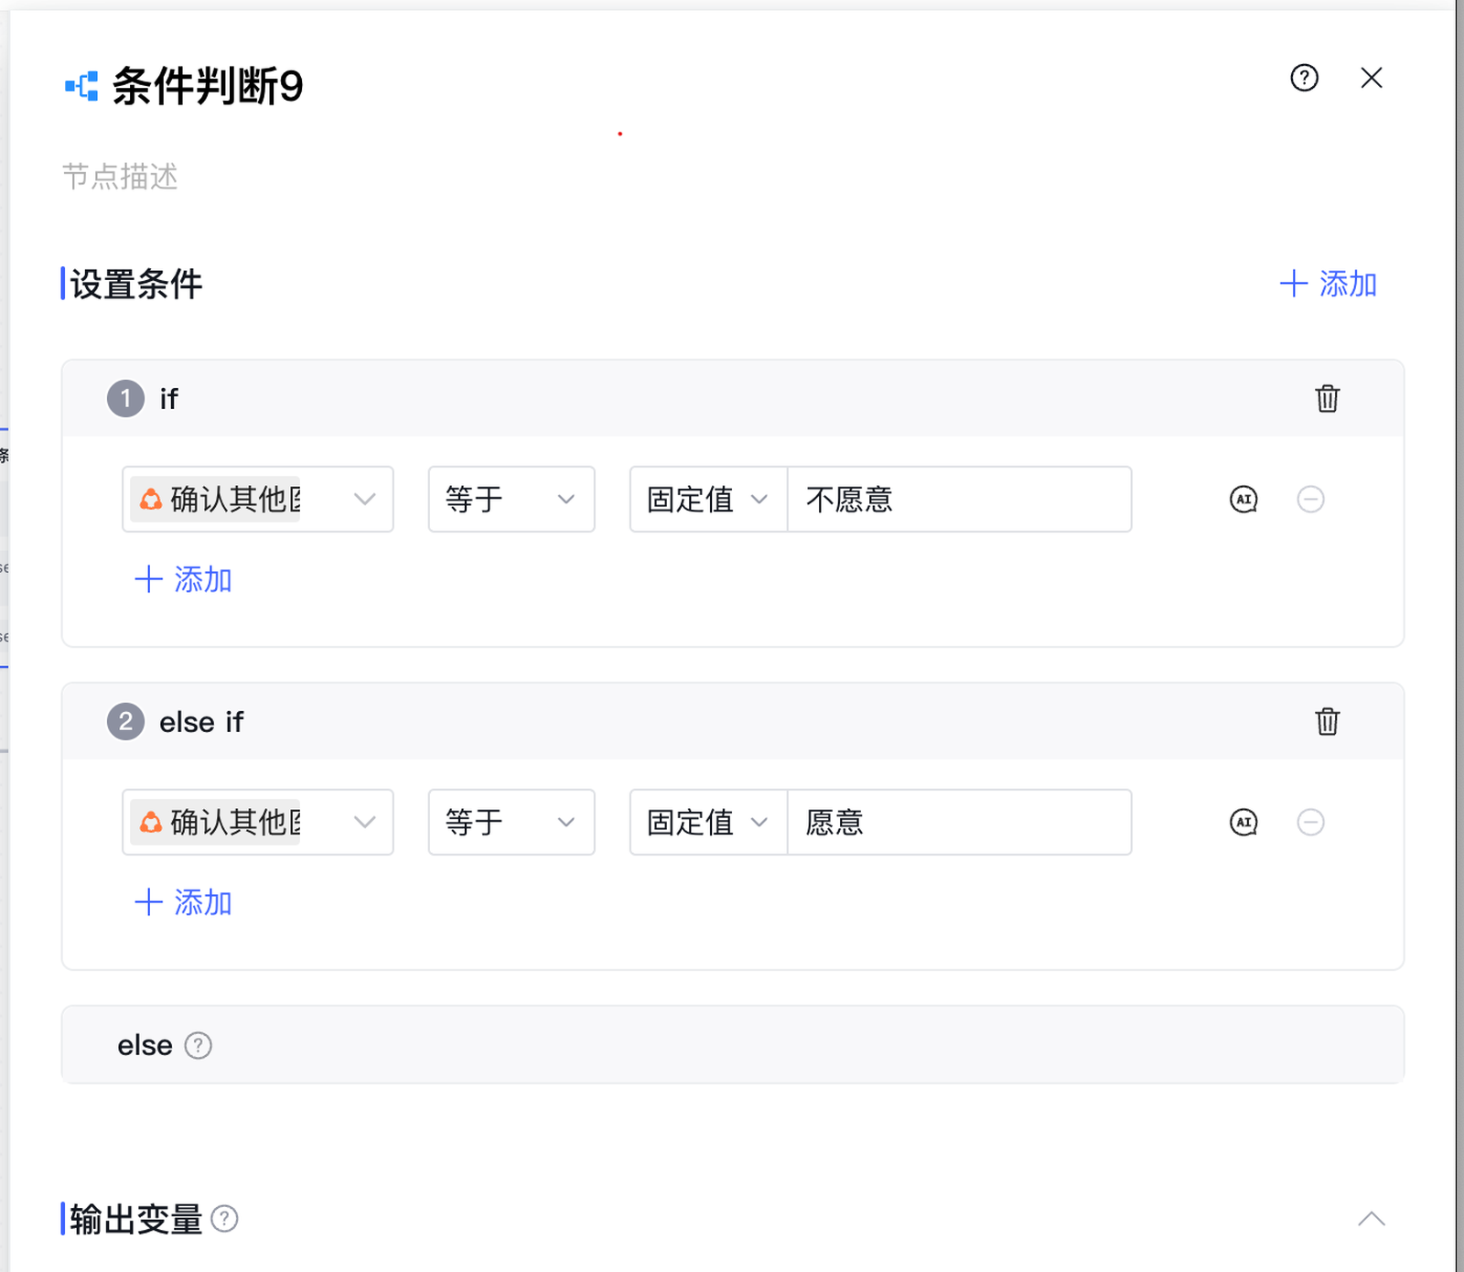This screenshot has width=1464, height=1272.
Task: Click AI icon in the 愿意 condition row
Action: point(1243,823)
